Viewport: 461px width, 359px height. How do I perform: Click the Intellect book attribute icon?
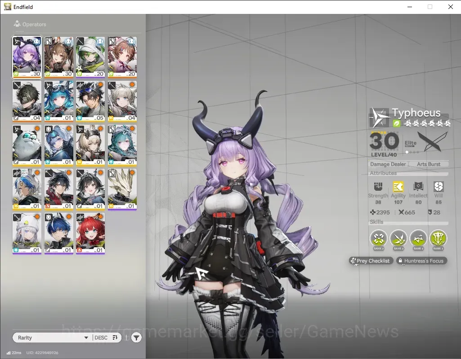tap(418, 187)
